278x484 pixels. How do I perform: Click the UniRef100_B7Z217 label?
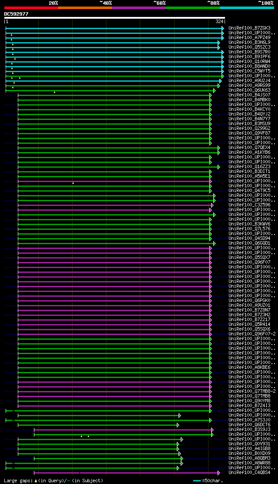250,320
